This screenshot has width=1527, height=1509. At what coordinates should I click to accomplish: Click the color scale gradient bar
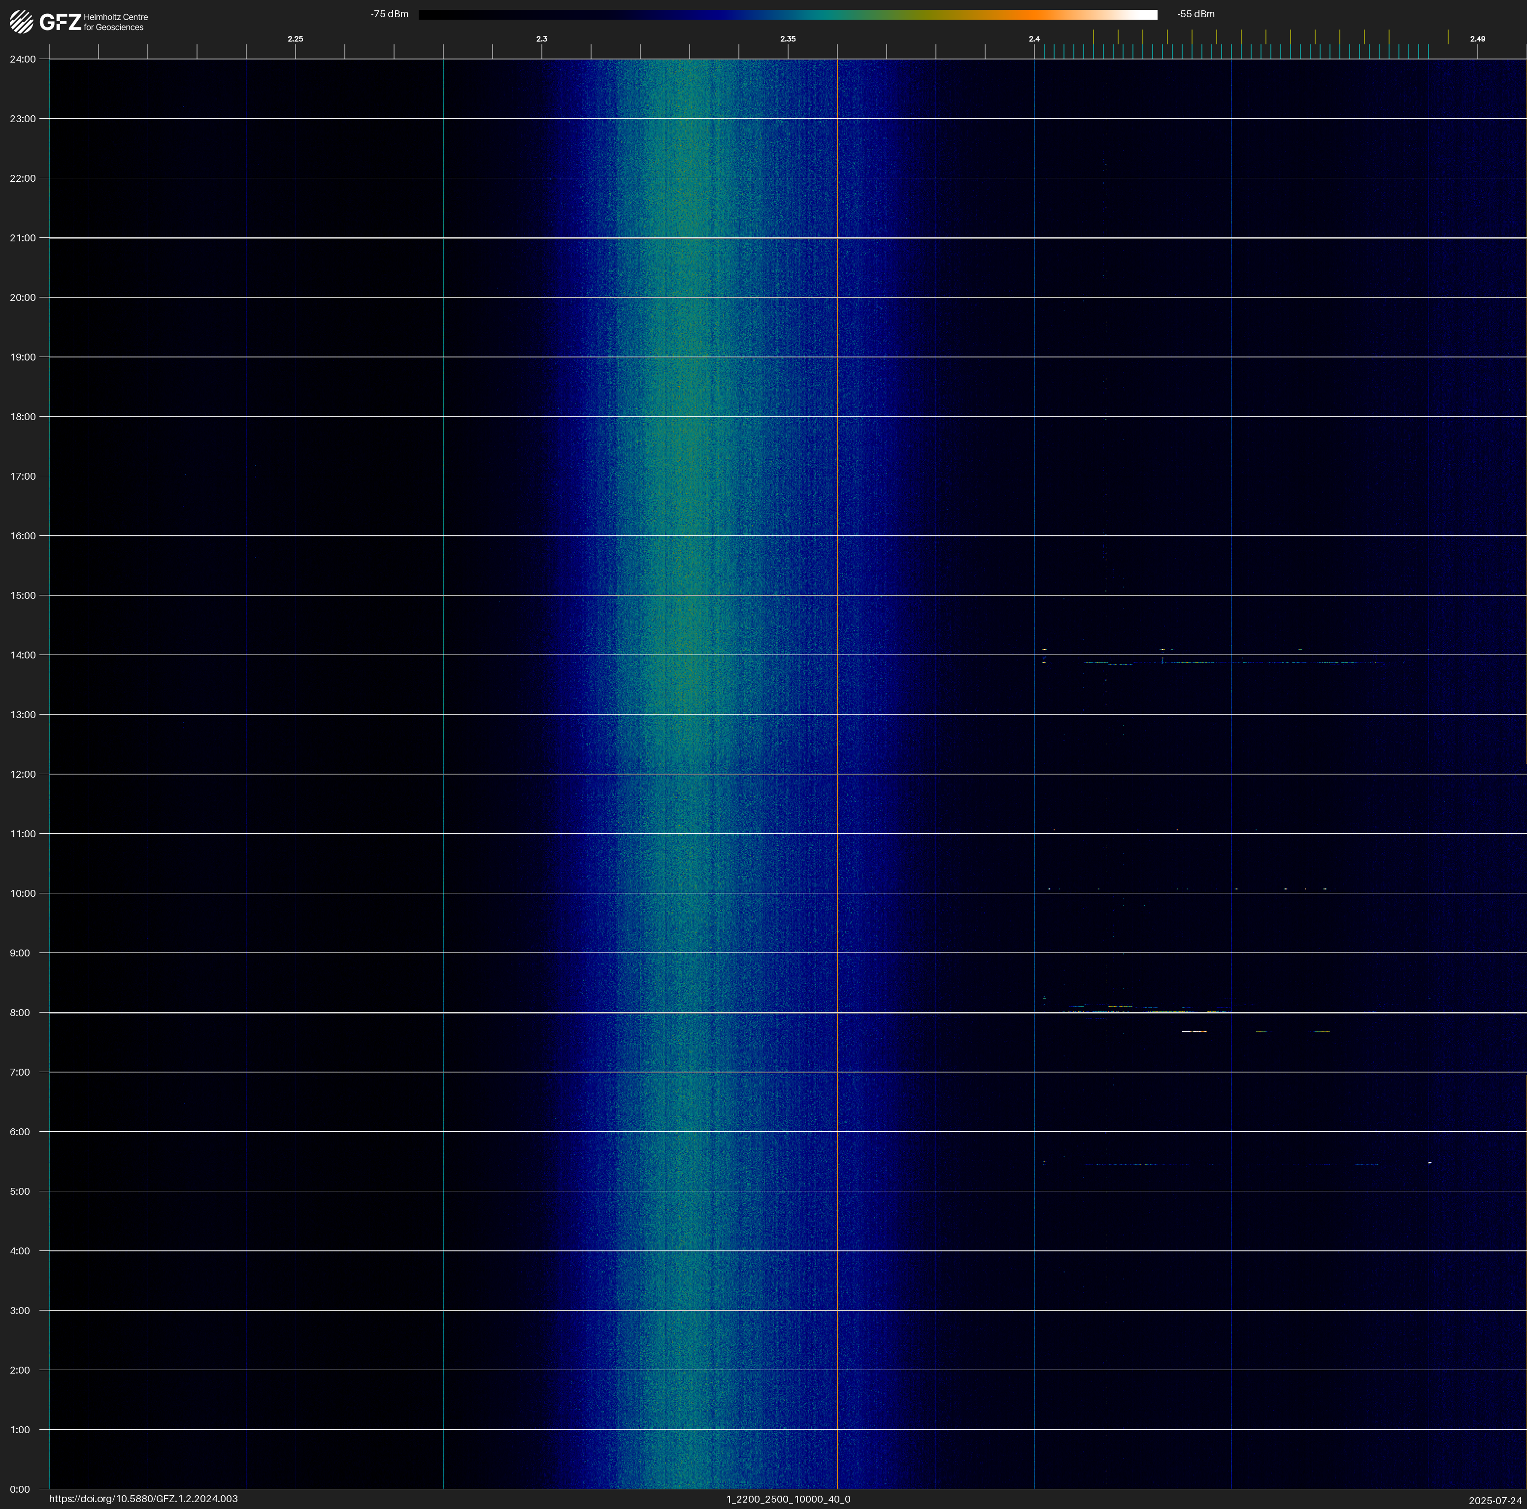click(787, 14)
